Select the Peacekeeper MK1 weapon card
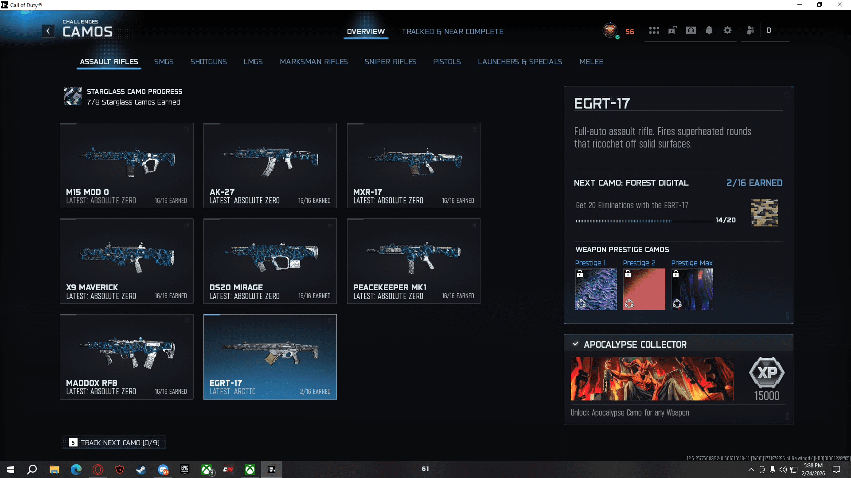This screenshot has height=478, width=851. click(414, 261)
